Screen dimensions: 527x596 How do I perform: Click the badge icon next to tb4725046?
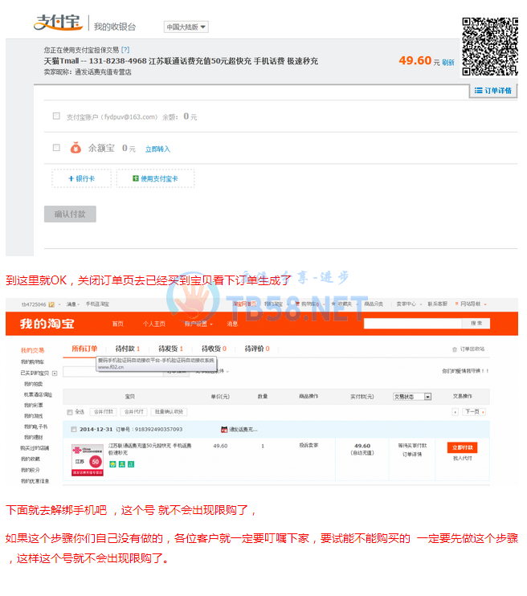point(51,304)
